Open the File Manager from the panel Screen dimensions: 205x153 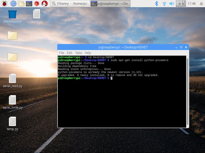point(21,4)
